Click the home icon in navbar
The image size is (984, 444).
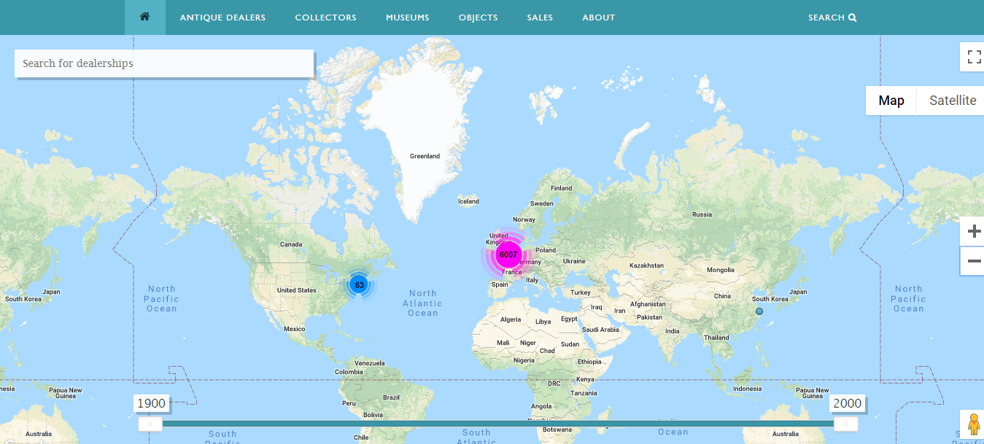click(144, 17)
